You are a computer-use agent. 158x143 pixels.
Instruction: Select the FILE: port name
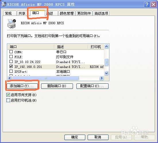pos(19,57)
